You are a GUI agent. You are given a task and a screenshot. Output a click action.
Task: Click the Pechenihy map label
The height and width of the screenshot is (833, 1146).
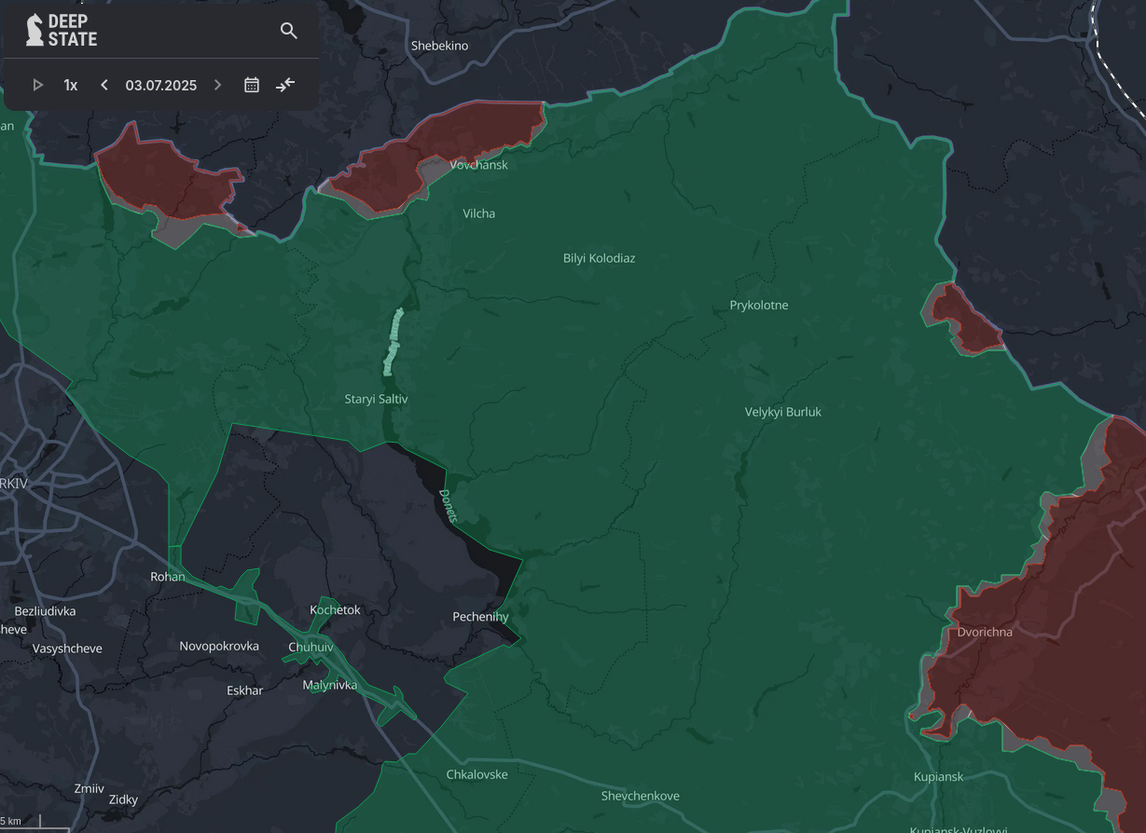[x=481, y=617]
